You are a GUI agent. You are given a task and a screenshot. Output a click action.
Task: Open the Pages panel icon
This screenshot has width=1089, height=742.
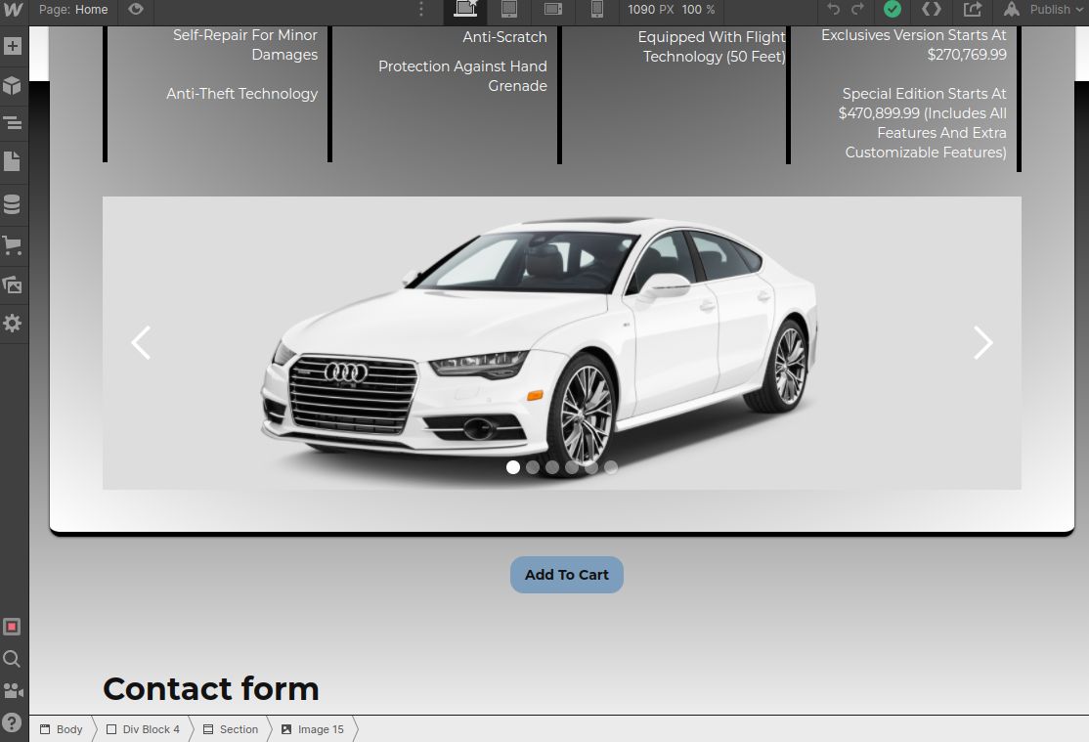click(x=13, y=161)
